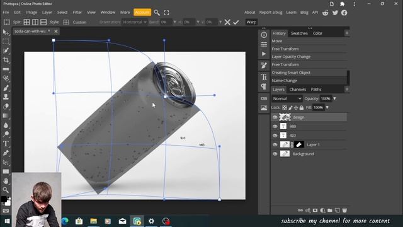The width and height of the screenshot is (403, 227).
Task: Click the trash icon to delete layer
Action: point(344,210)
